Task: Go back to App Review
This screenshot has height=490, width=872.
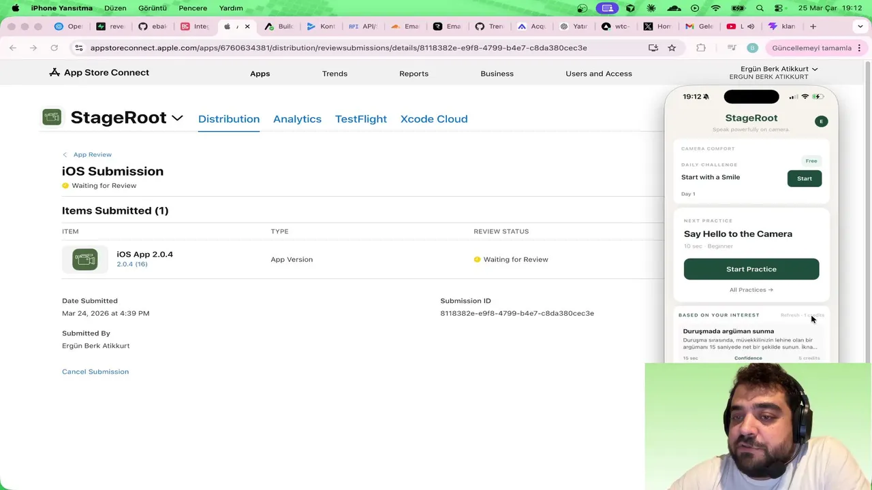Action: coord(87,154)
